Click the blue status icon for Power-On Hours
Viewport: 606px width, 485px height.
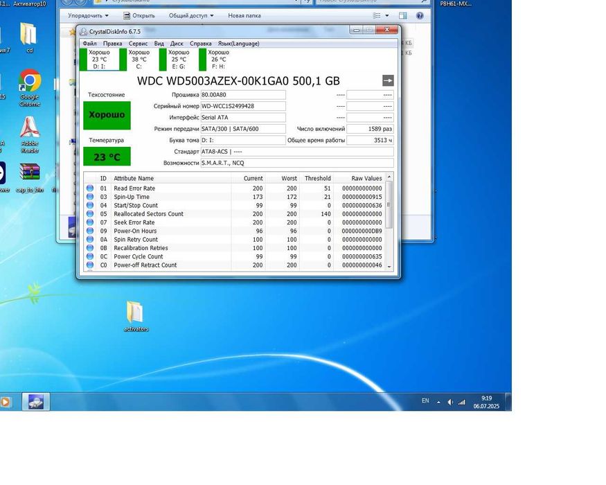click(x=90, y=231)
